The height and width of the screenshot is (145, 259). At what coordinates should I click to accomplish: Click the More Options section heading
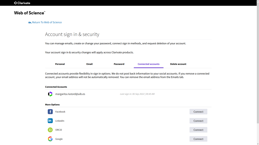[x=52, y=104]
